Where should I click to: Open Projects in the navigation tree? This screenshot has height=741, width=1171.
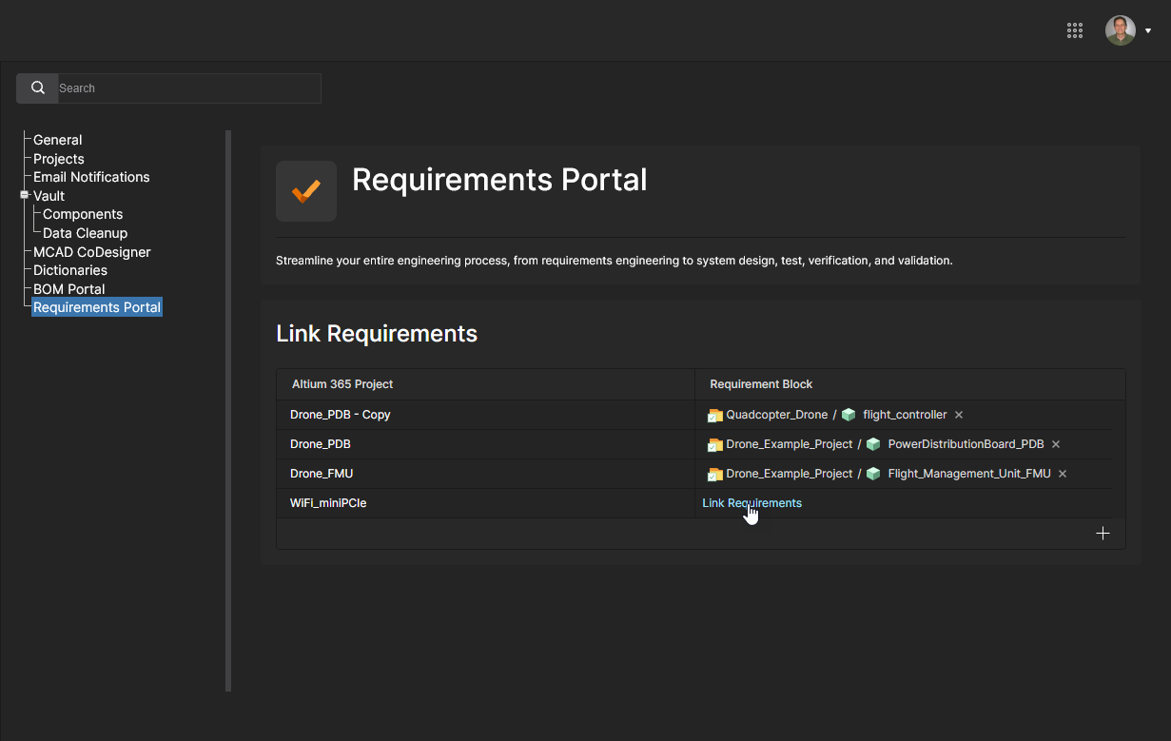59,159
